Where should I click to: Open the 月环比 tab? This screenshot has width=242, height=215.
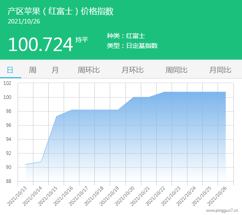(x=133, y=70)
